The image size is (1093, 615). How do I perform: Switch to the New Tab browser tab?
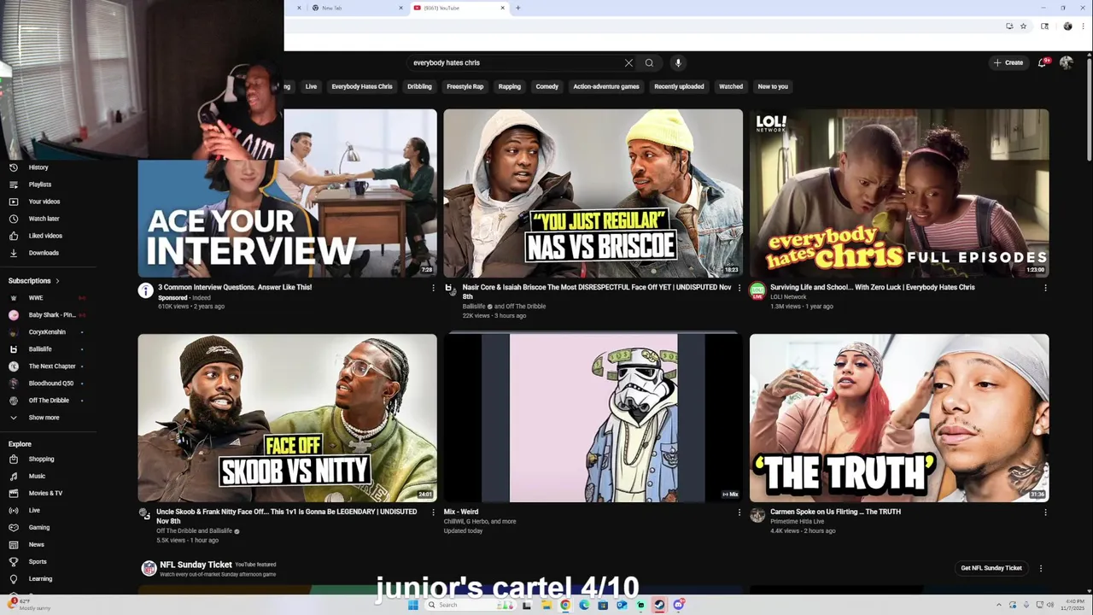tap(357, 8)
